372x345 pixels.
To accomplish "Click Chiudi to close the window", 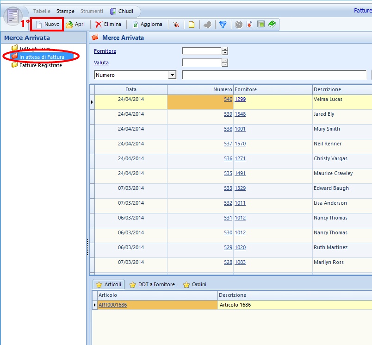I will point(121,11).
